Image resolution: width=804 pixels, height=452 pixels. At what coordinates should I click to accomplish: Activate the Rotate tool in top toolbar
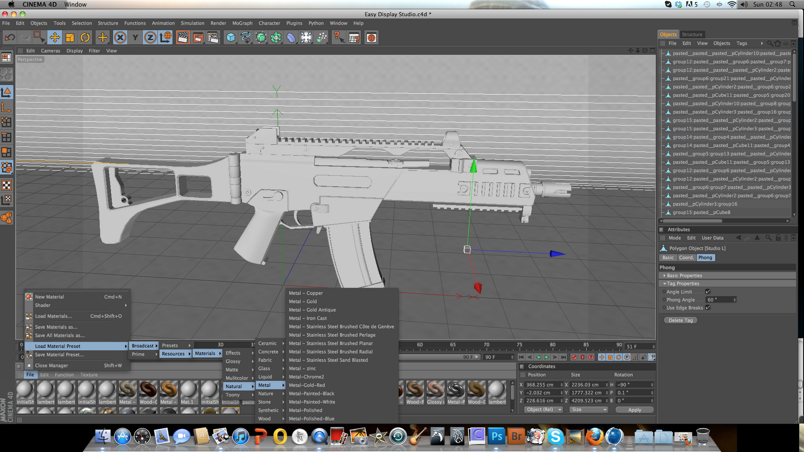85,37
